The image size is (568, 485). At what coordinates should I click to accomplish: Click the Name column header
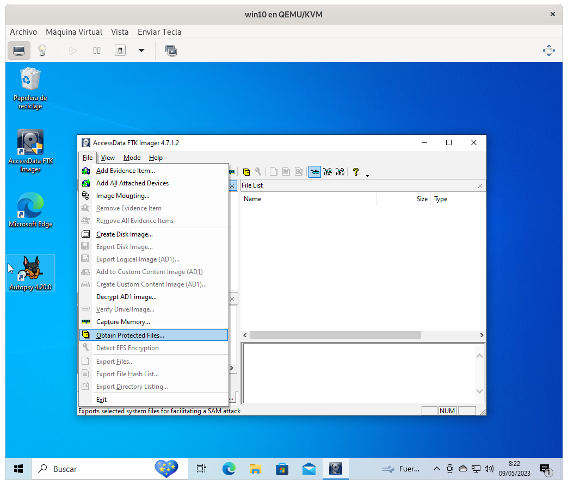click(x=252, y=199)
